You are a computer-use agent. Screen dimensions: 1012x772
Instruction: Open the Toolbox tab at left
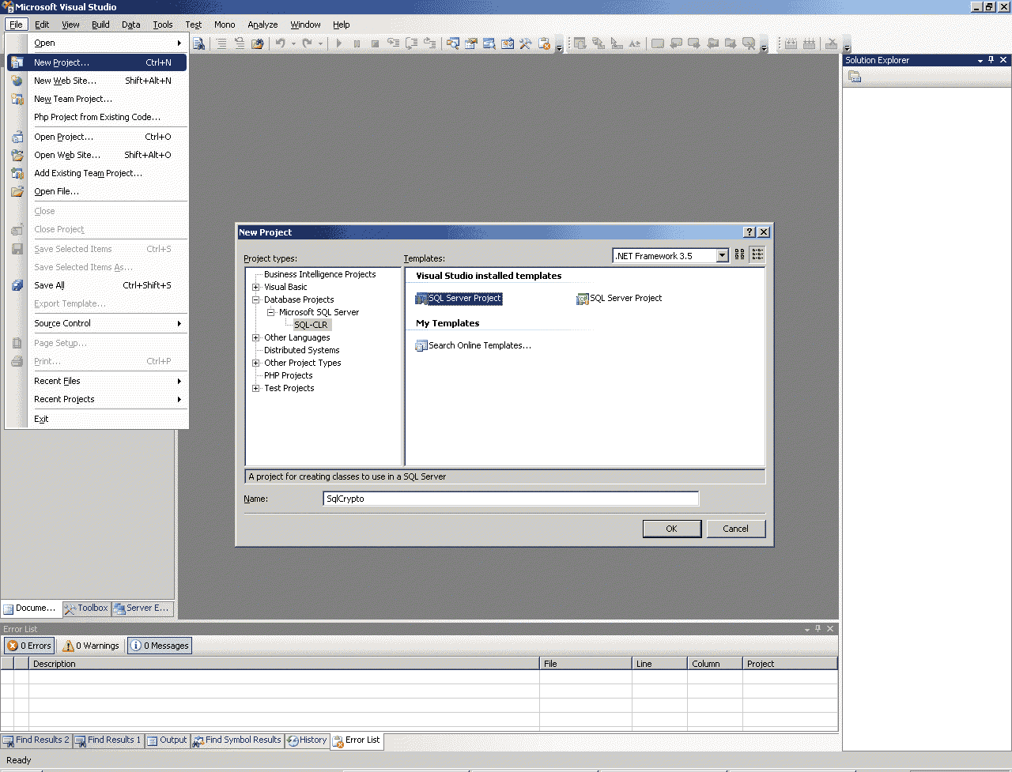tap(87, 608)
